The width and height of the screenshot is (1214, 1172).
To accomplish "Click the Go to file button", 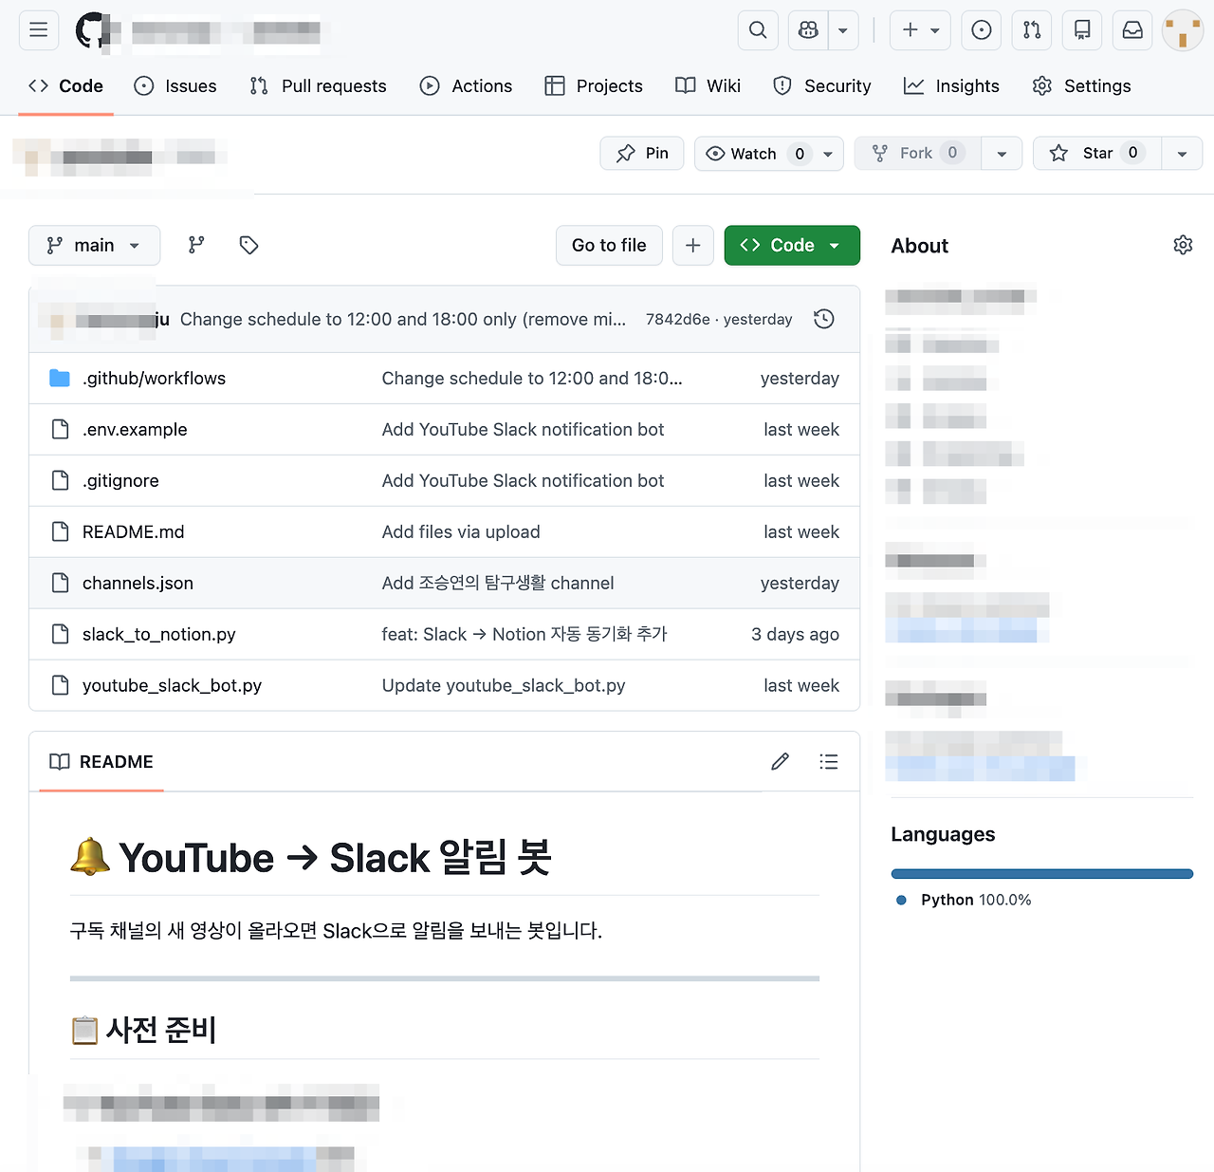I will pyautogui.click(x=609, y=246).
